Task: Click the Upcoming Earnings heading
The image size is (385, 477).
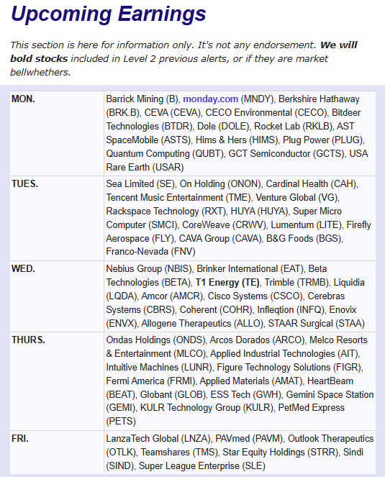Action: click(109, 14)
